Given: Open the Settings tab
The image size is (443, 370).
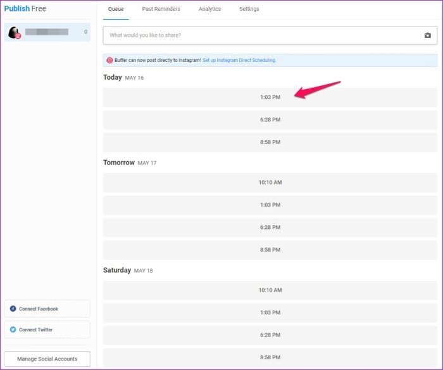Looking at the screenshot, I should point(249,9).
